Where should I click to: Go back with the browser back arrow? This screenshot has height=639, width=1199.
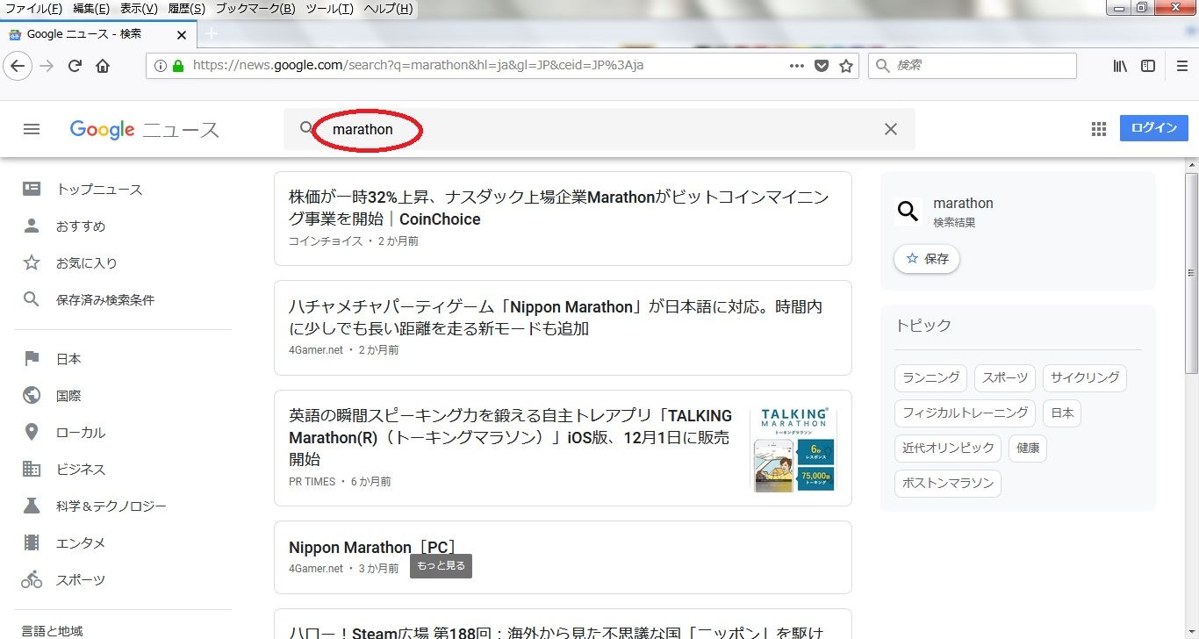[18, 66]
